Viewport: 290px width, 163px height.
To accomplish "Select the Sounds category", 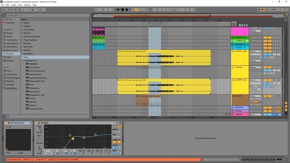I will [10, 33].
